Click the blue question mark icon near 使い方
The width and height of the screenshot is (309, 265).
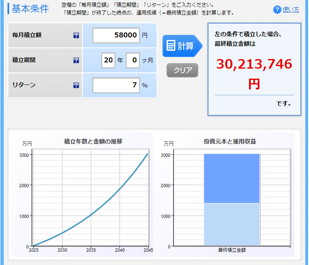(277, 10)
